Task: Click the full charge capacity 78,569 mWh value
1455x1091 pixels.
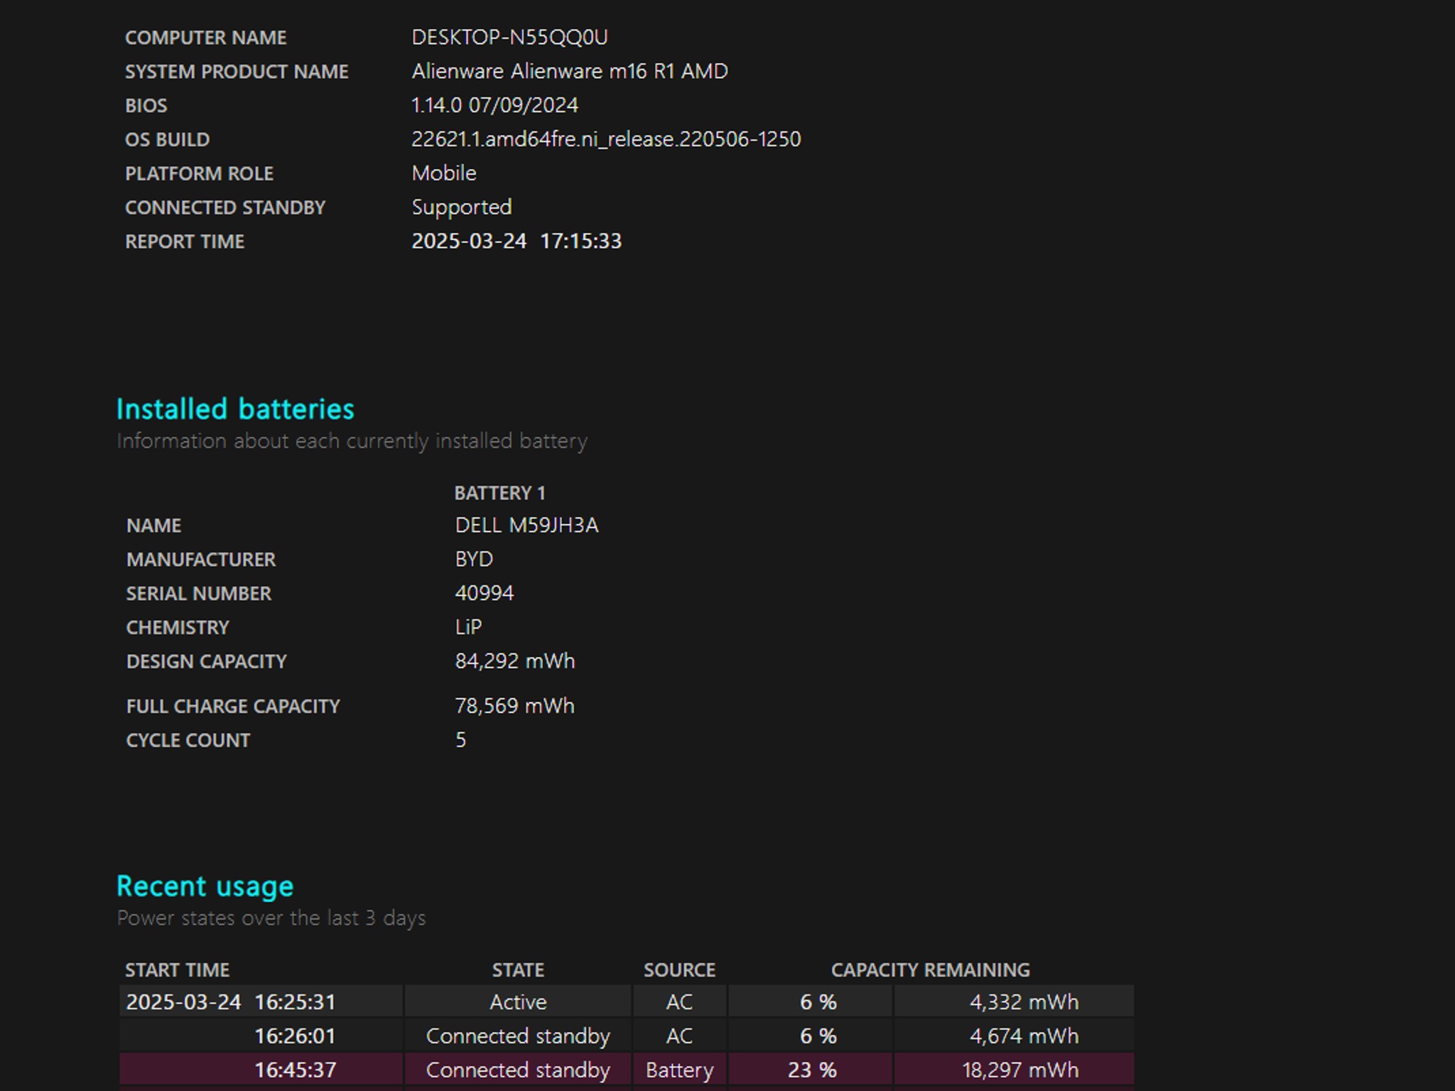Action: tap(514, 706)
